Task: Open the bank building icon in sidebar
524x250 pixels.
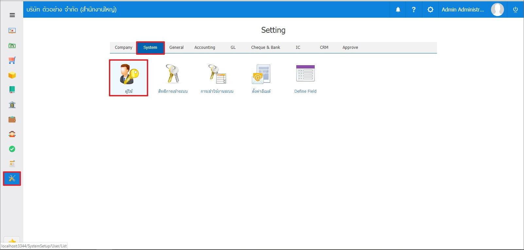Action: tap(12, 105)
